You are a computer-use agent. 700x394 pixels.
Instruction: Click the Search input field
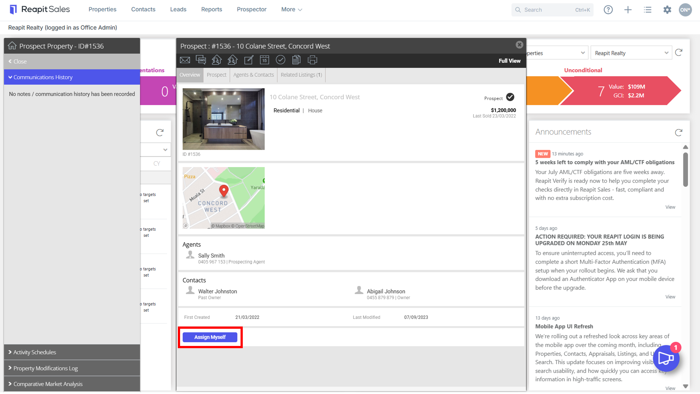(x=552, y=10)
